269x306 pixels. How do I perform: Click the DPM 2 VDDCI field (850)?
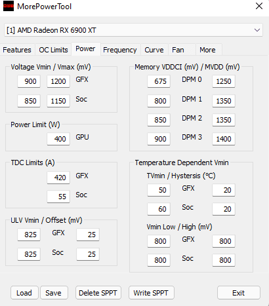(x=159, y=120)
